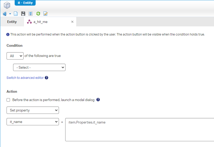Save with the floppy disk icon

click(23, 14)
